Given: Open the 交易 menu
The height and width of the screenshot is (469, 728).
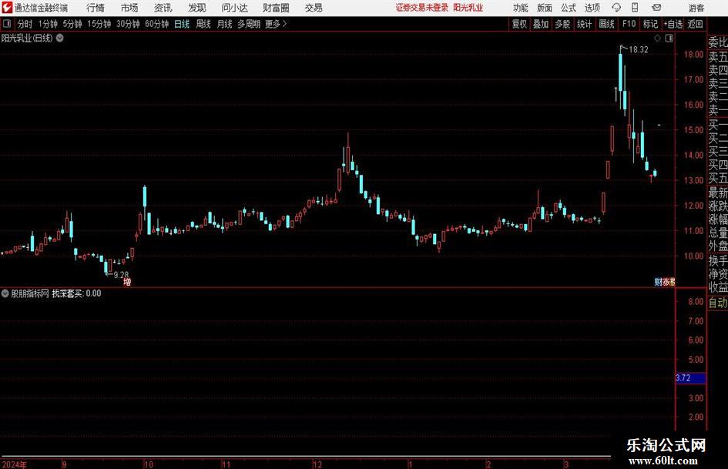Looking at the screenshot, I should pyautogui.click(x=314, y=8).
